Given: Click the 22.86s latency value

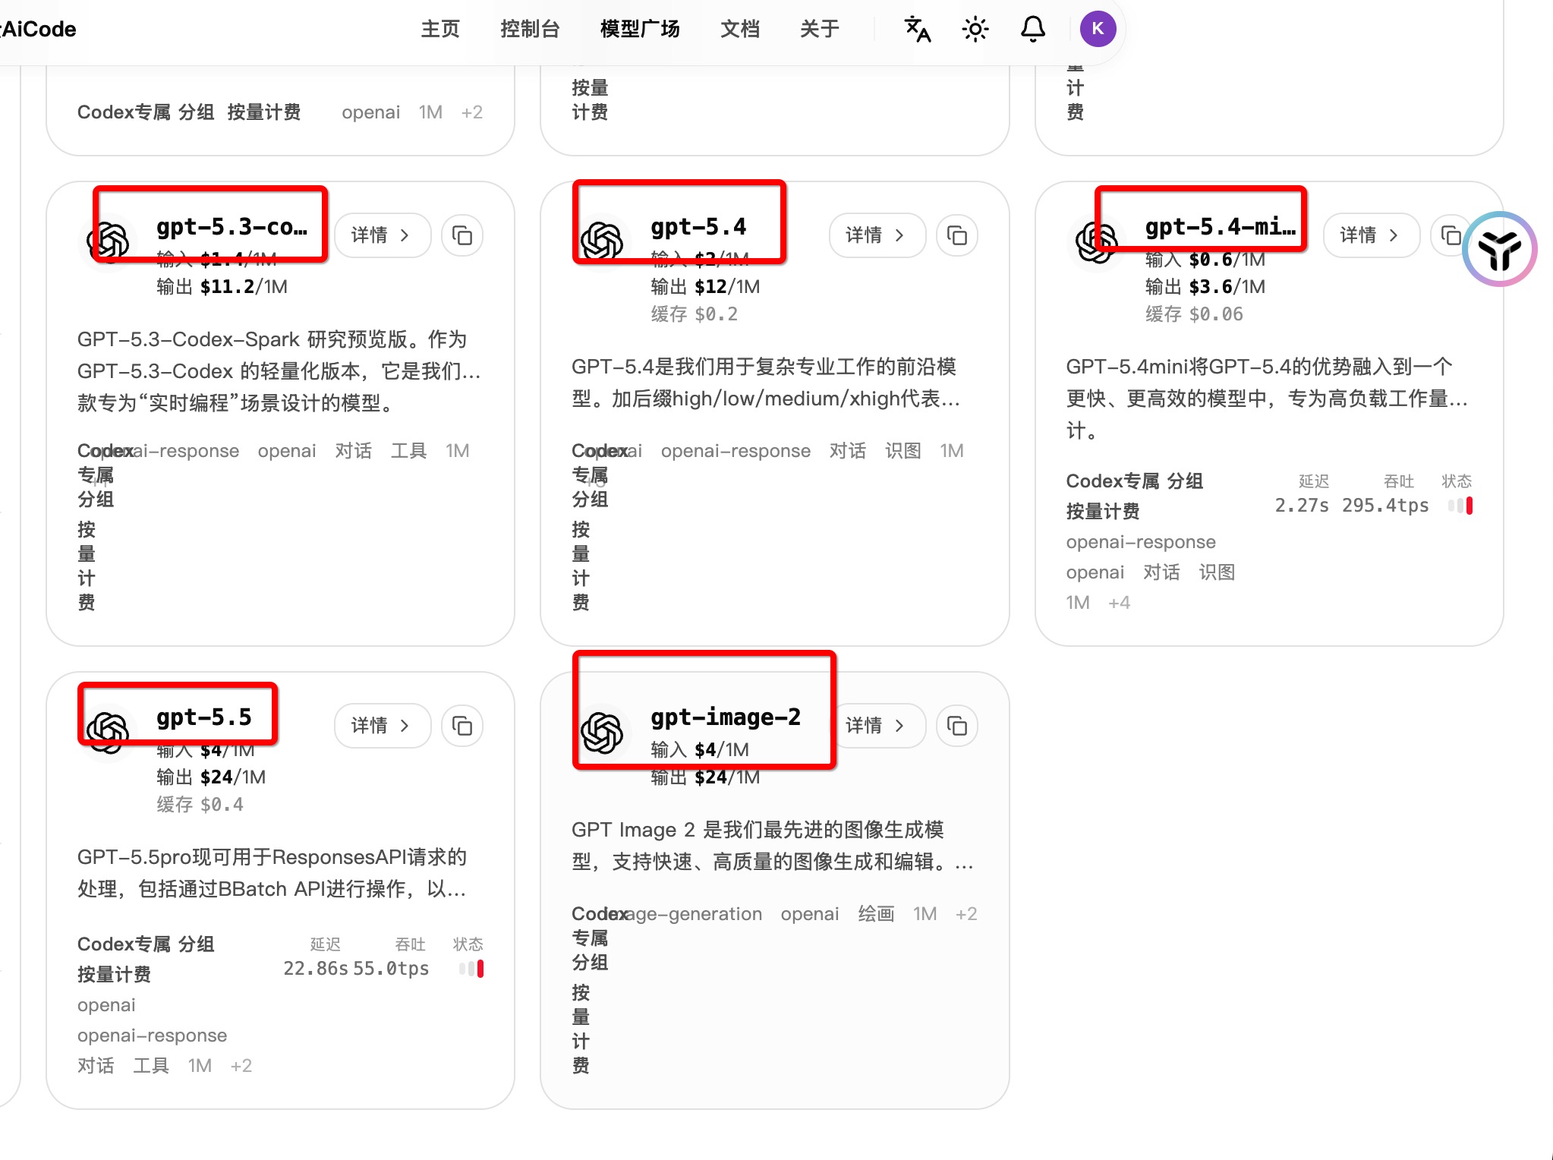Looking at the screenshot, I should pyautogui.click(x=316, y=969).
